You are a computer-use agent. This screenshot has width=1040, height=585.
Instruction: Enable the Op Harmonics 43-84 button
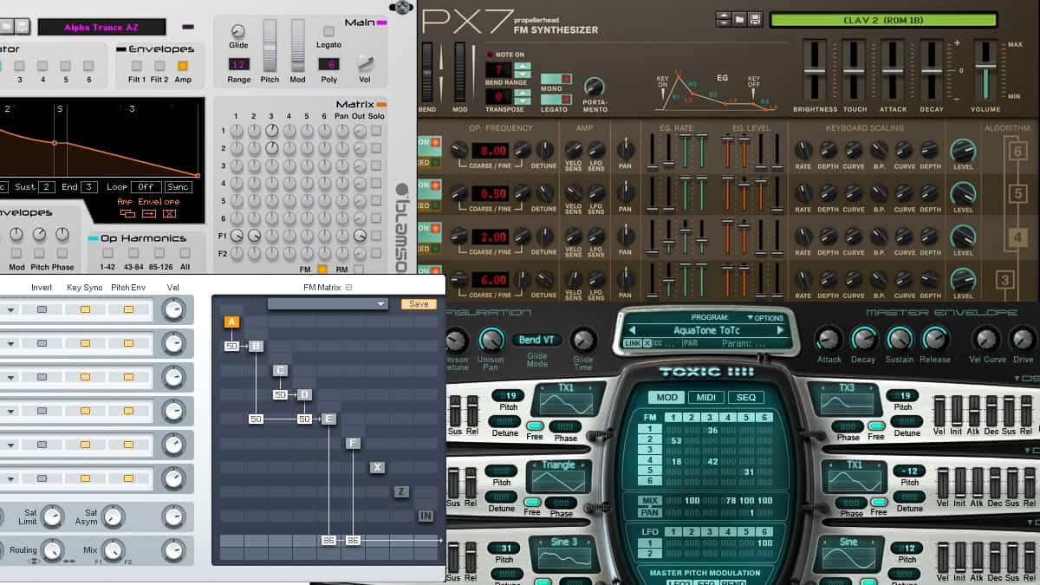click(x=133, y=253)
